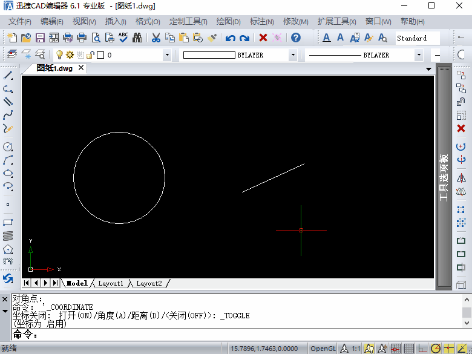The height and width of the screenshot is (354, 472).
Task: Toggle the layer light bulb on/off
Action: pos(59,55)
